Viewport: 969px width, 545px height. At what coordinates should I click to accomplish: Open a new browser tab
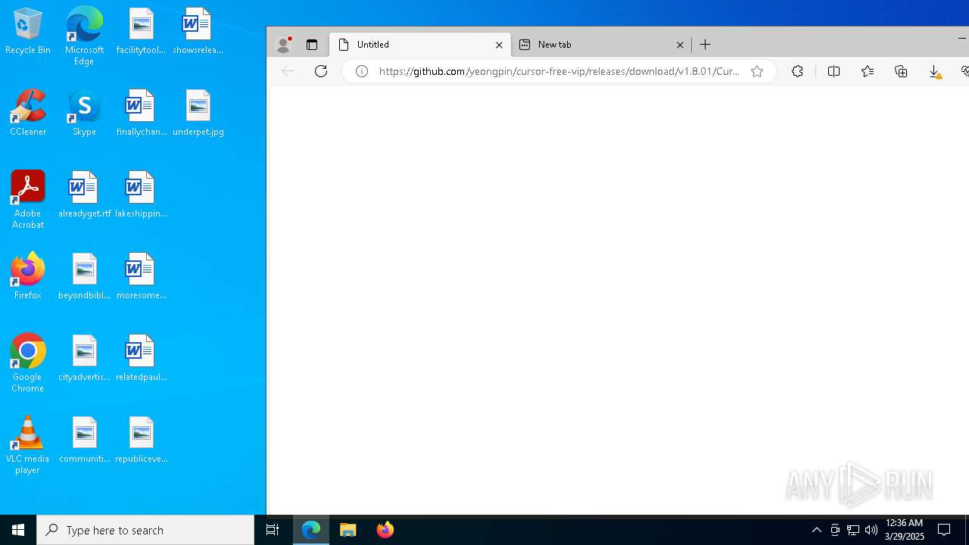pos(705,45)
